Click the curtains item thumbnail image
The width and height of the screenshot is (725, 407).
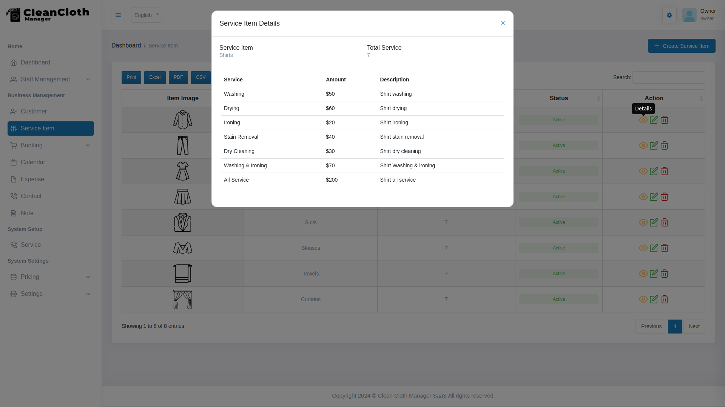pyautogui.click(x=183, y=299)
